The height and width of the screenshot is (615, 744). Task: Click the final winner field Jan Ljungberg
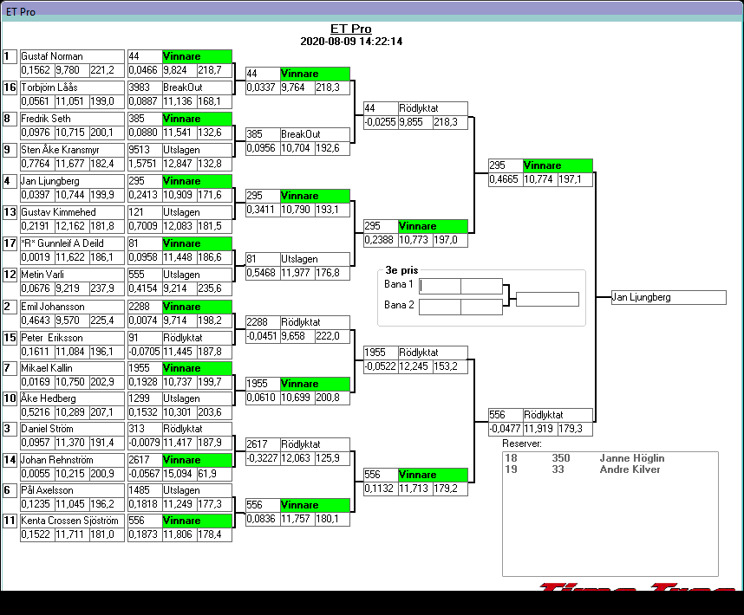point(668,297)
